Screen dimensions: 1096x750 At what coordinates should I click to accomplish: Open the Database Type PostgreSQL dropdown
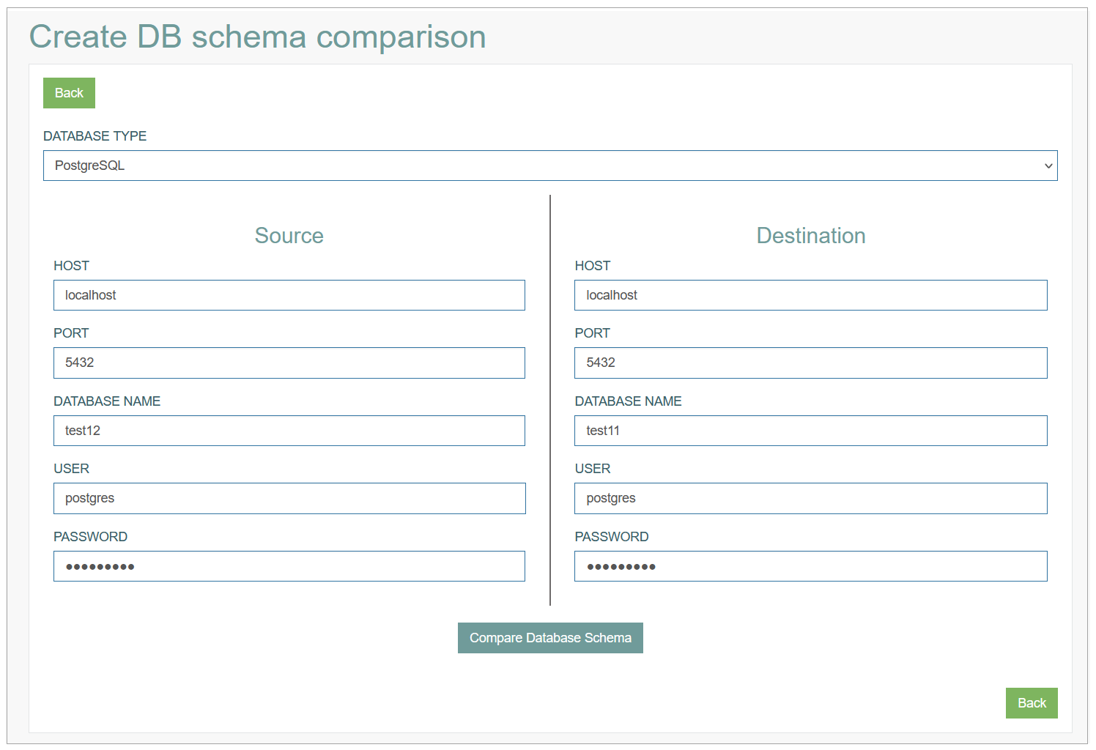pyautogui.click(x=550, y=166)
